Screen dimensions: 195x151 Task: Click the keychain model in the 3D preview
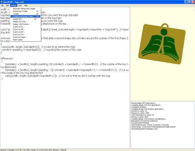tap(162, 44)
